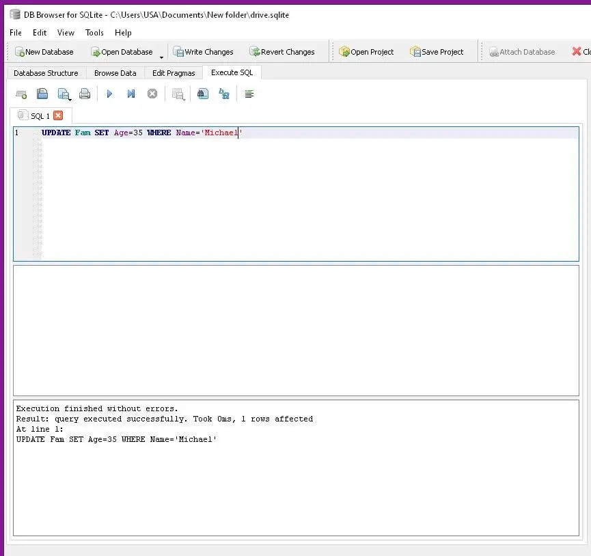Open the View menu
The image size is (591, 556).
(x=66, y=33)
